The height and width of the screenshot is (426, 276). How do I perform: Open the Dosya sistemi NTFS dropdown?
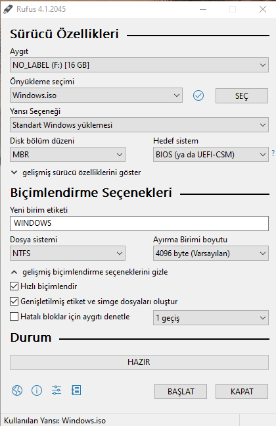point(68,253)
